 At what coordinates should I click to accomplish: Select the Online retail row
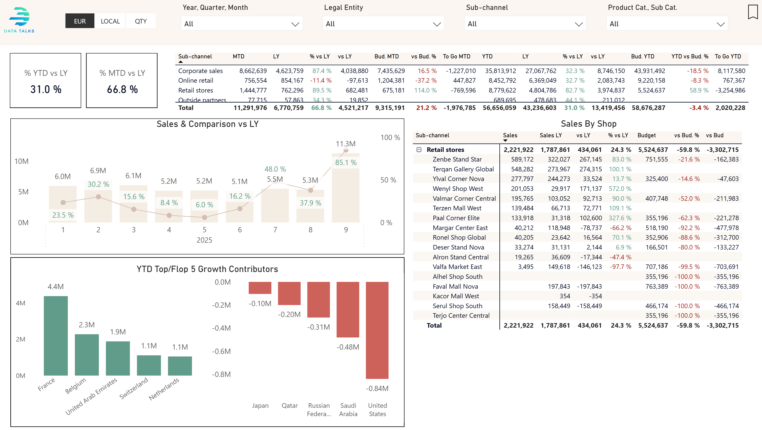[x=461, y=80]
